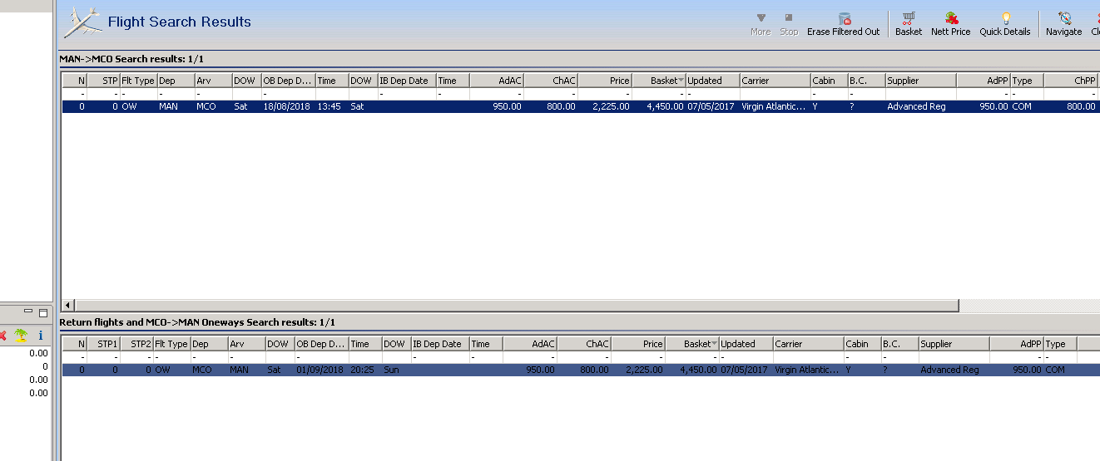This screenshot has height=461, width=1100.
Task: Click return Advanced Reg supplier cell
Action: [954, 370]
